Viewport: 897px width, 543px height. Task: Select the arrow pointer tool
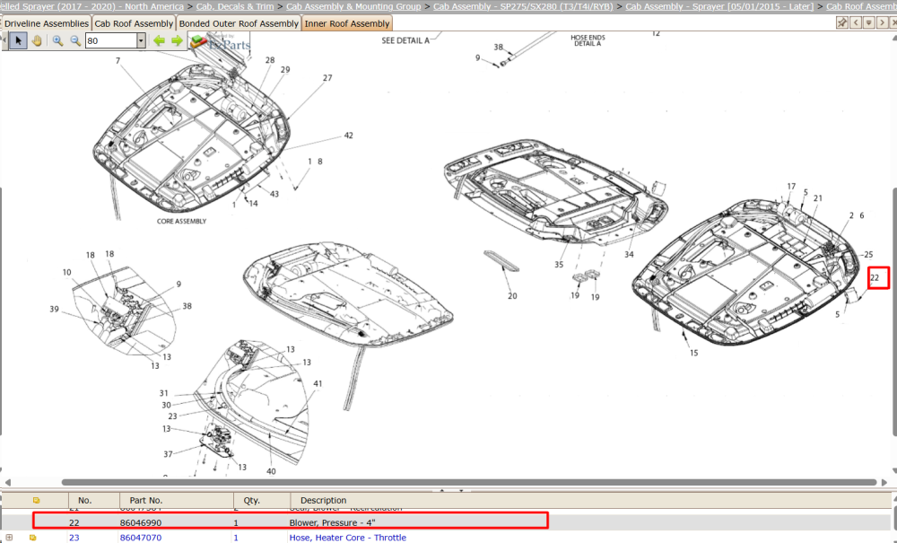point(18,40)
